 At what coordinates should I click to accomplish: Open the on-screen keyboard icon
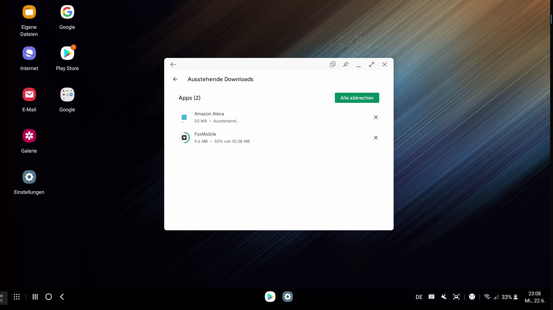tap(431, 297)
